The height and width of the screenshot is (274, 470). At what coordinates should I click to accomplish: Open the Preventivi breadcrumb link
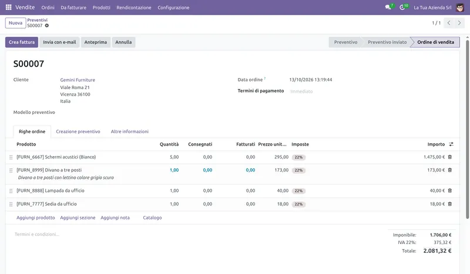point(37,20)
